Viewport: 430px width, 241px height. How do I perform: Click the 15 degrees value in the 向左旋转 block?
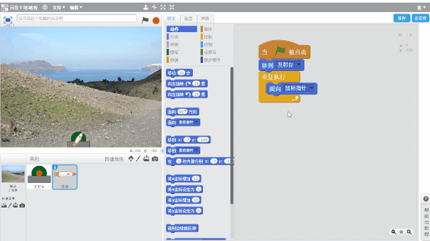coord(196,94)
